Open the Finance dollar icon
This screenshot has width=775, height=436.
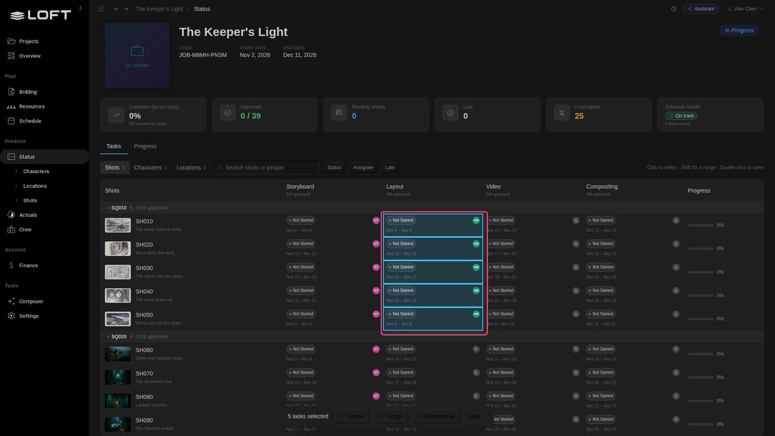11,265
